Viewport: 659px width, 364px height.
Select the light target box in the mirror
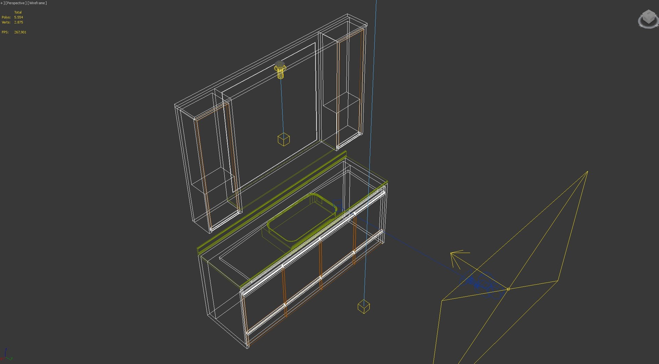pos(284,139)
